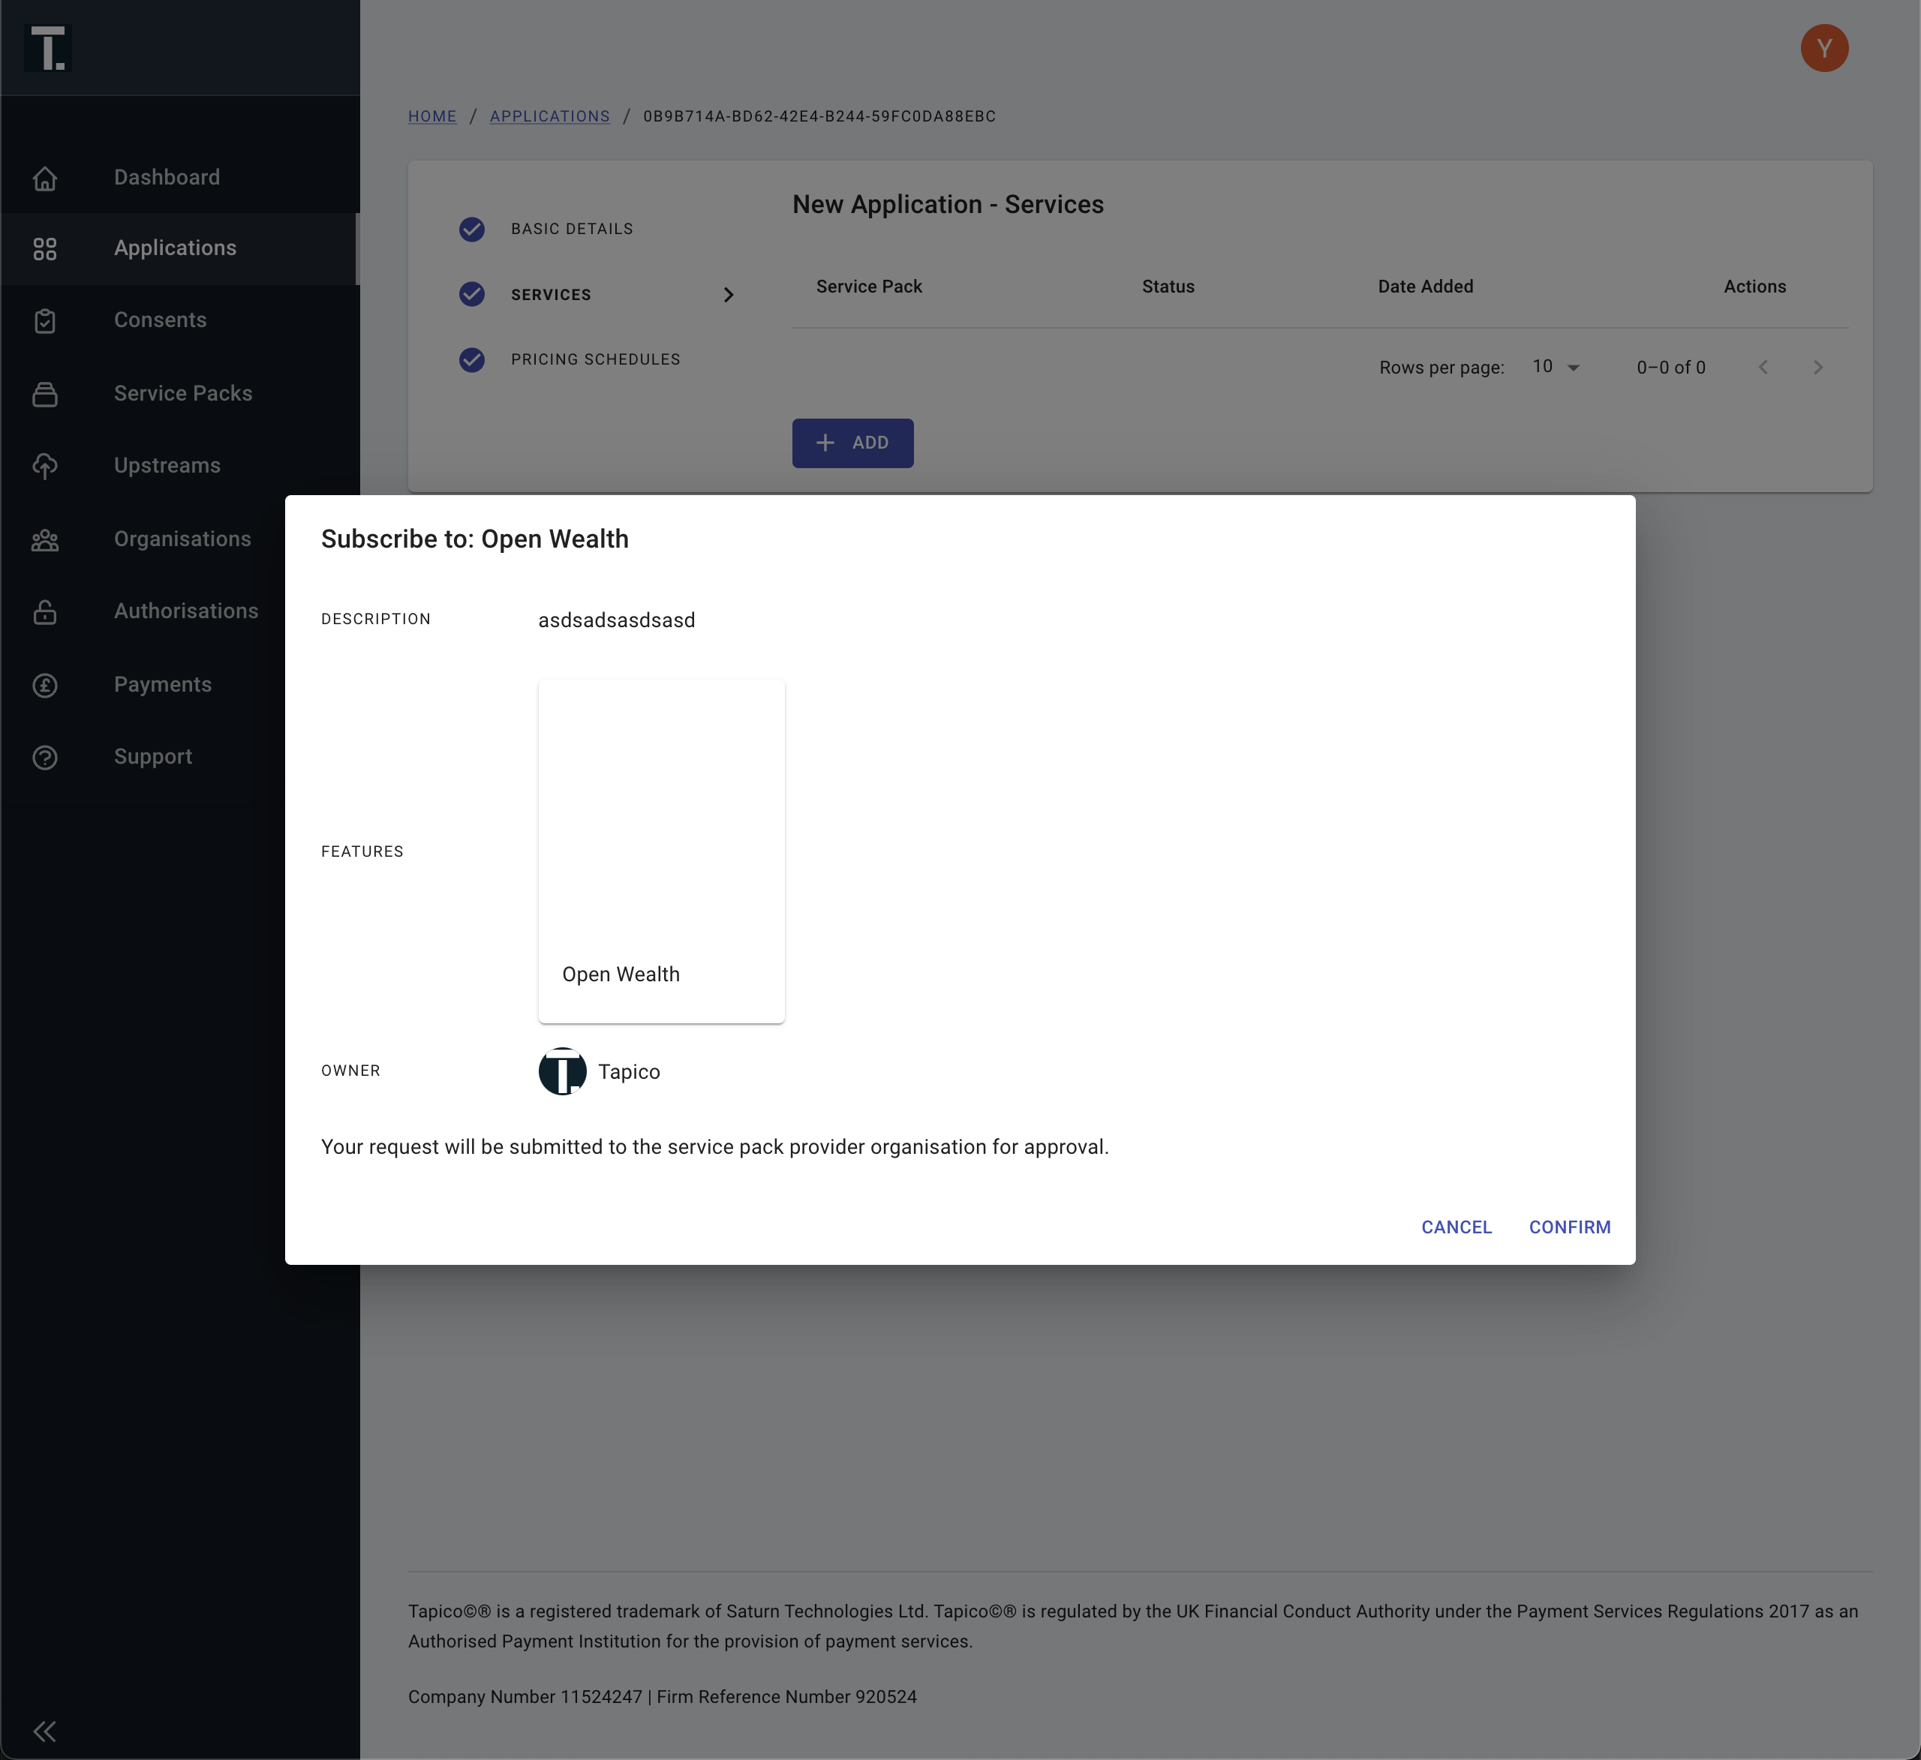Click the Upstreams cloud upload icon

(x=45, y=466)
